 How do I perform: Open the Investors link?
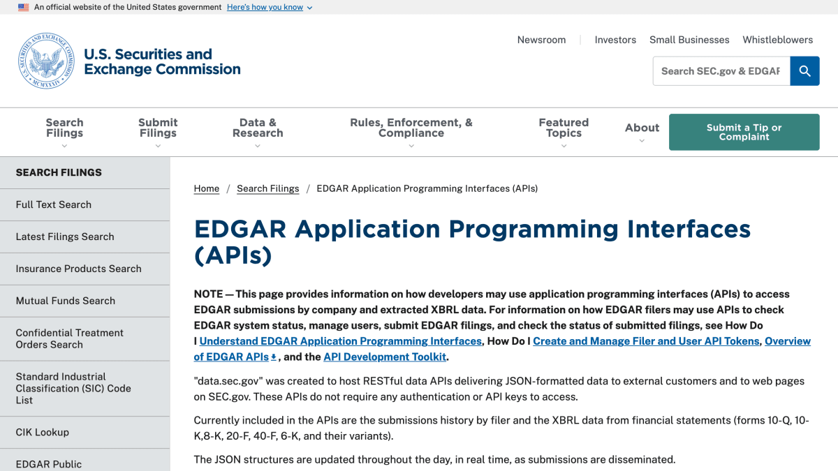point(615,40)
